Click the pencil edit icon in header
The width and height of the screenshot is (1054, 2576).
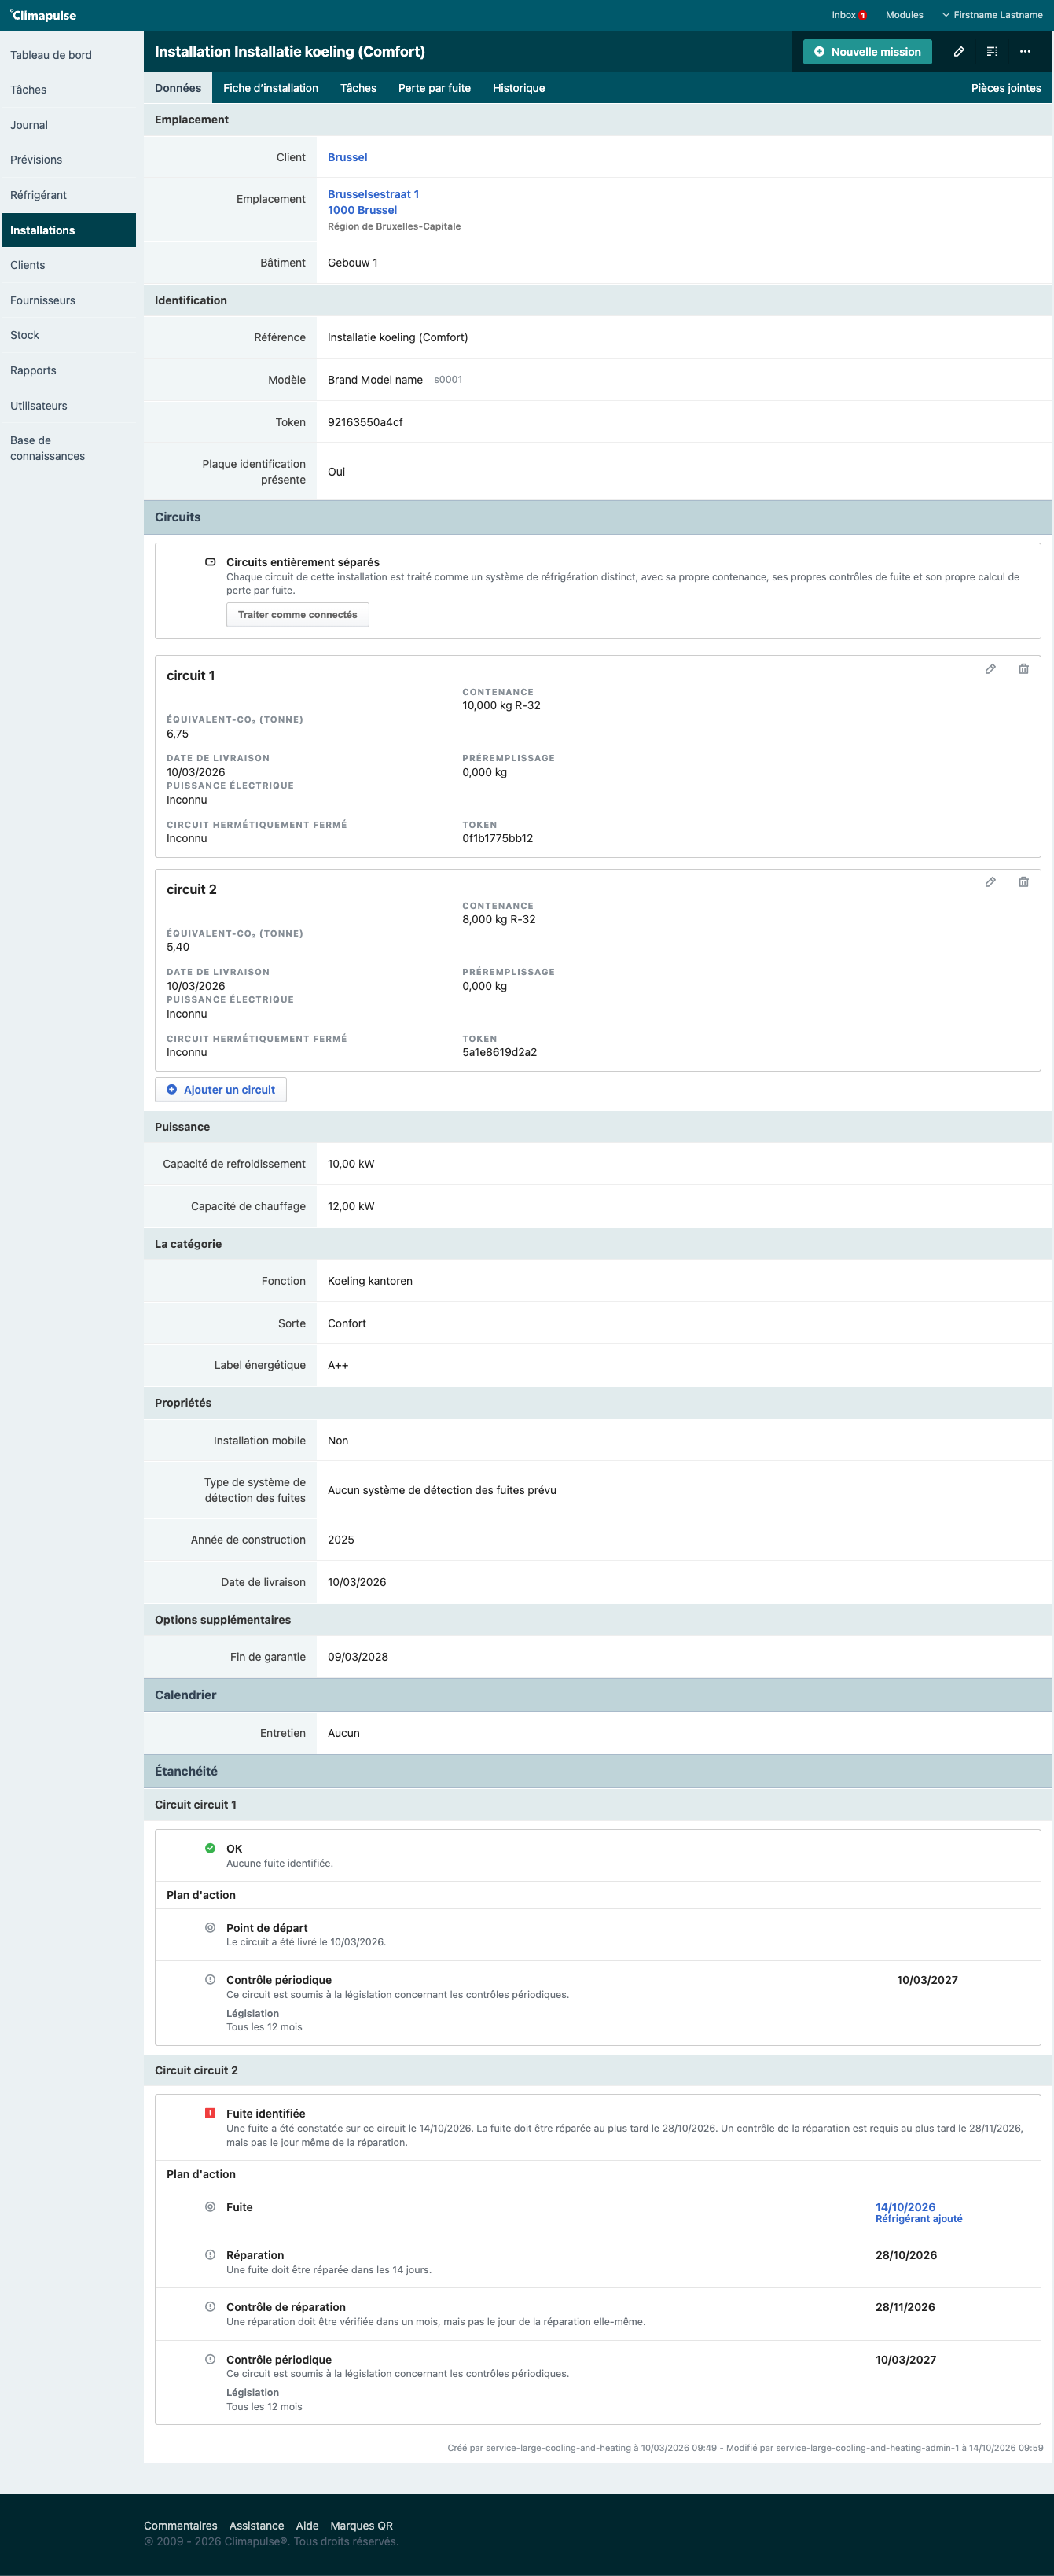[x=958, y=52]
